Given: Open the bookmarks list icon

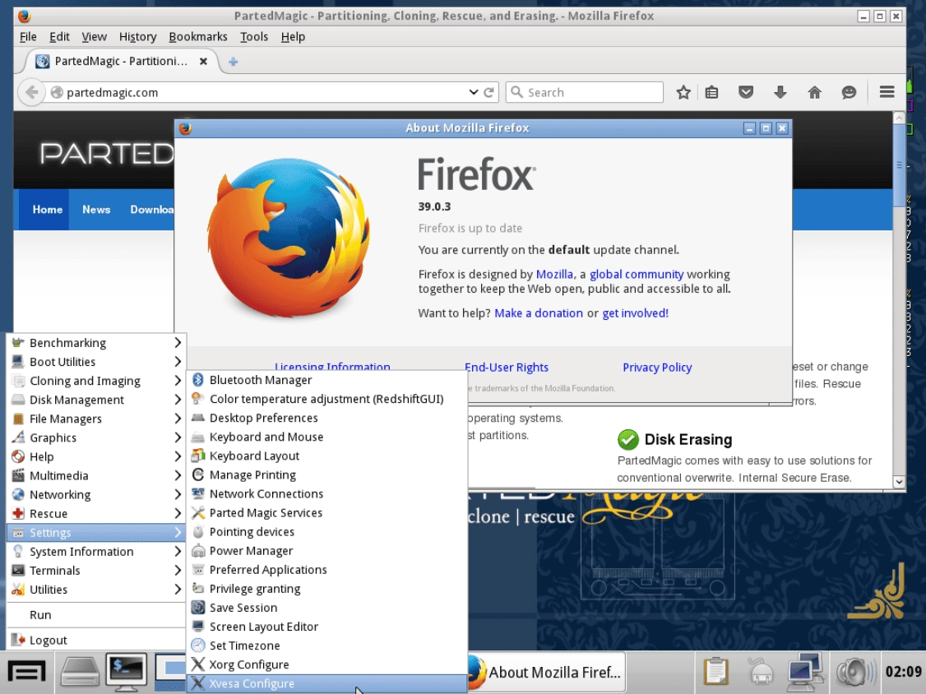Looking at the screenshot, I should coord(711,92).
